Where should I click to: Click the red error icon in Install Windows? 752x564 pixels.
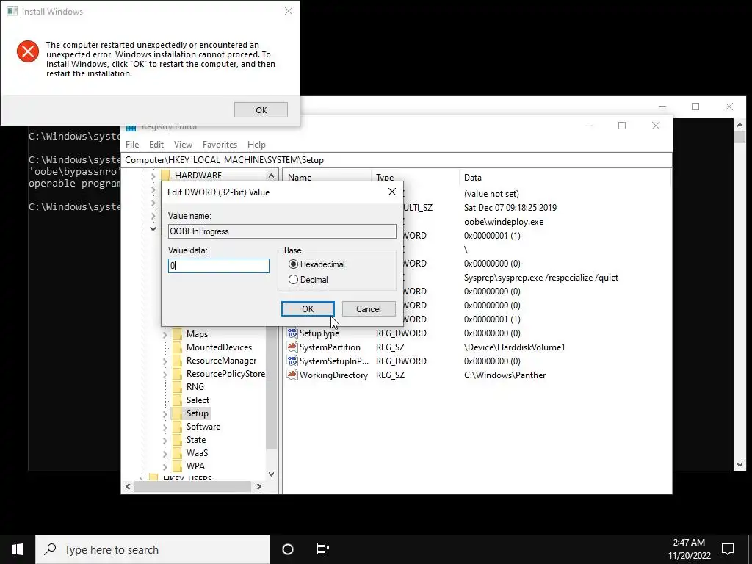pyautogui.click(x=28, y=51)
